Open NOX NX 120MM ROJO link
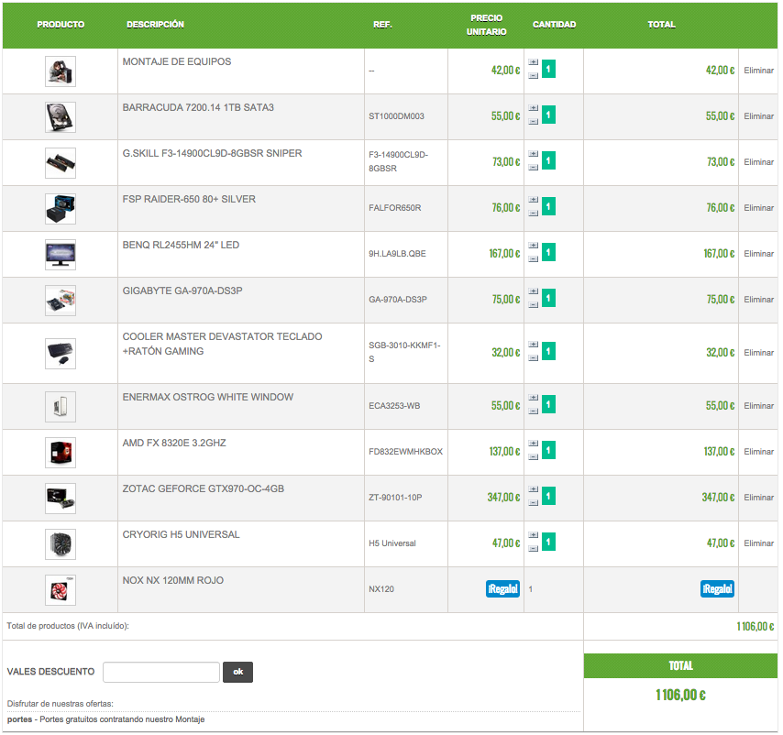The width and height of the screenshot is (783, 735). coord(172,581)
